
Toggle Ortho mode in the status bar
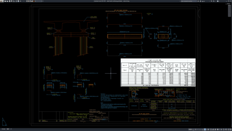(193, 130)
